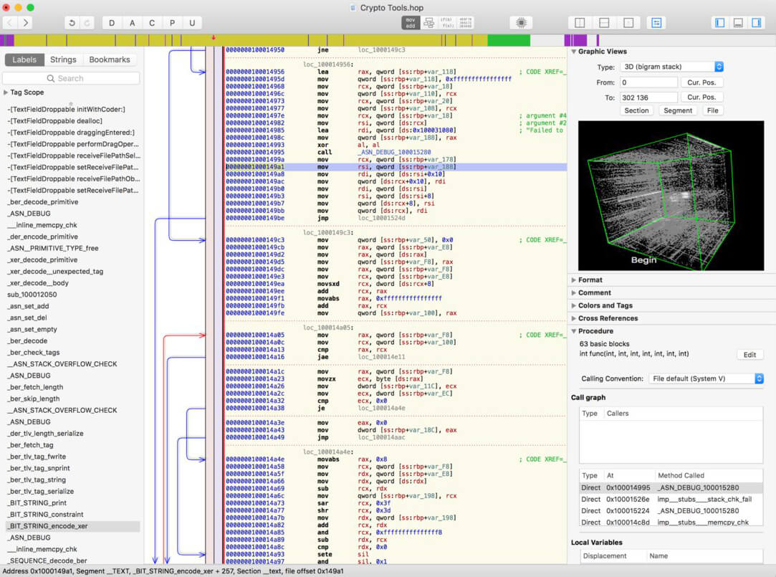776x577 pixels.
Task: Toggle the left sidebar panel
Action: coord(720,23)
